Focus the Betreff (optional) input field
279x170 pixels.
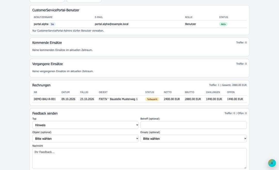click(x=193, y=125)
